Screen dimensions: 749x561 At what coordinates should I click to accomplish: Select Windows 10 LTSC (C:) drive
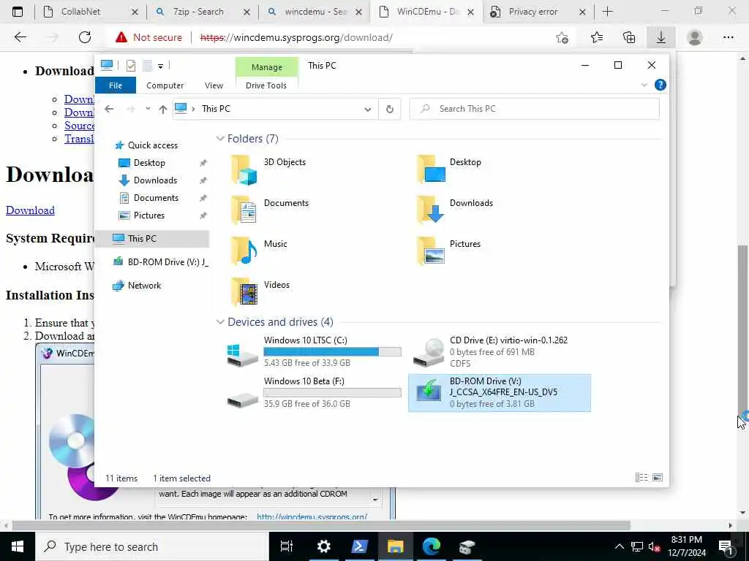pyautogui.click(x=313, y=351)
